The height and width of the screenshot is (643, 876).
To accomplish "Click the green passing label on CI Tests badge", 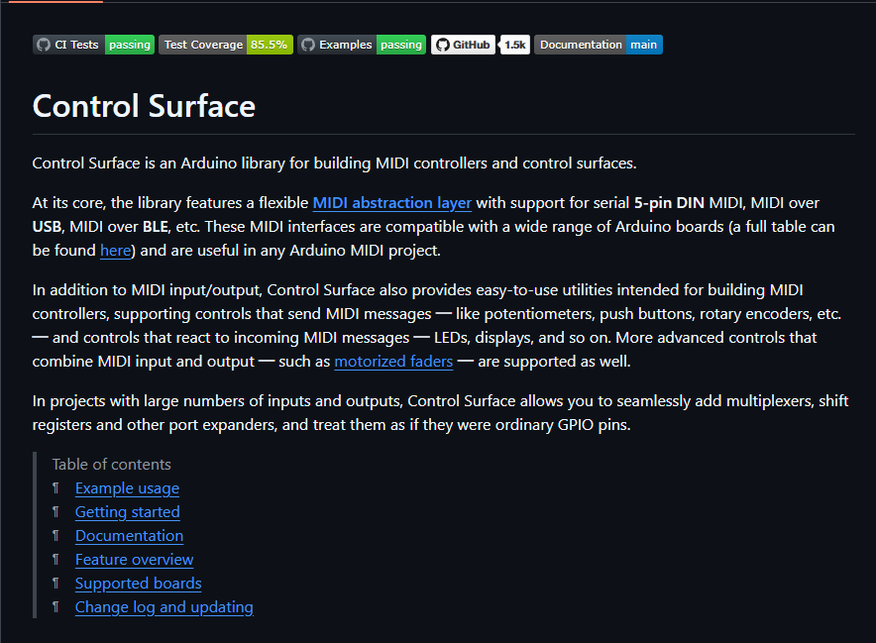I will 129,45.
